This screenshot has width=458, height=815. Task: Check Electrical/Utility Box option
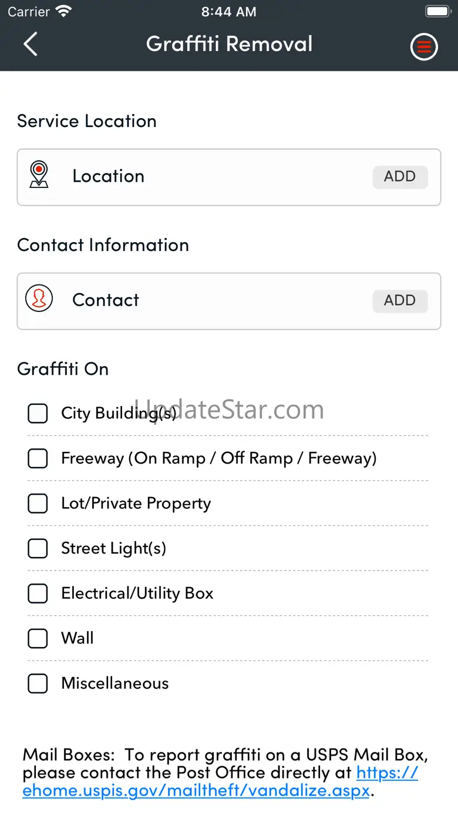(38, 593)
